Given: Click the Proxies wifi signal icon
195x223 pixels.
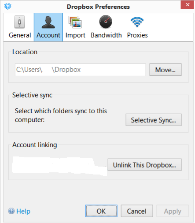Looking at the screenshot, I should point(137,22).
